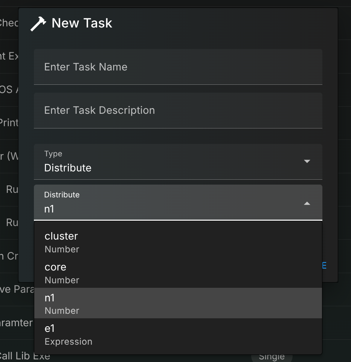The image size is (351, 362).
Task: Click the Type dropdown arrow
Action: [307, 162]
